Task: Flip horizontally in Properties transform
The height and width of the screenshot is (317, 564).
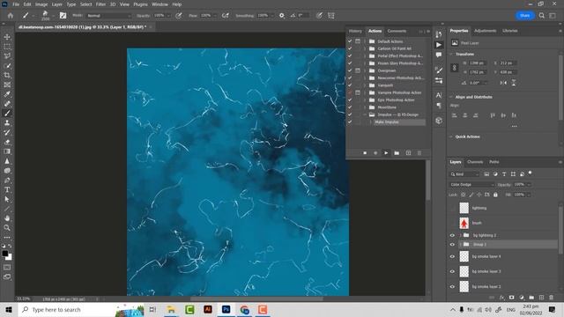Action: (503, 83)
